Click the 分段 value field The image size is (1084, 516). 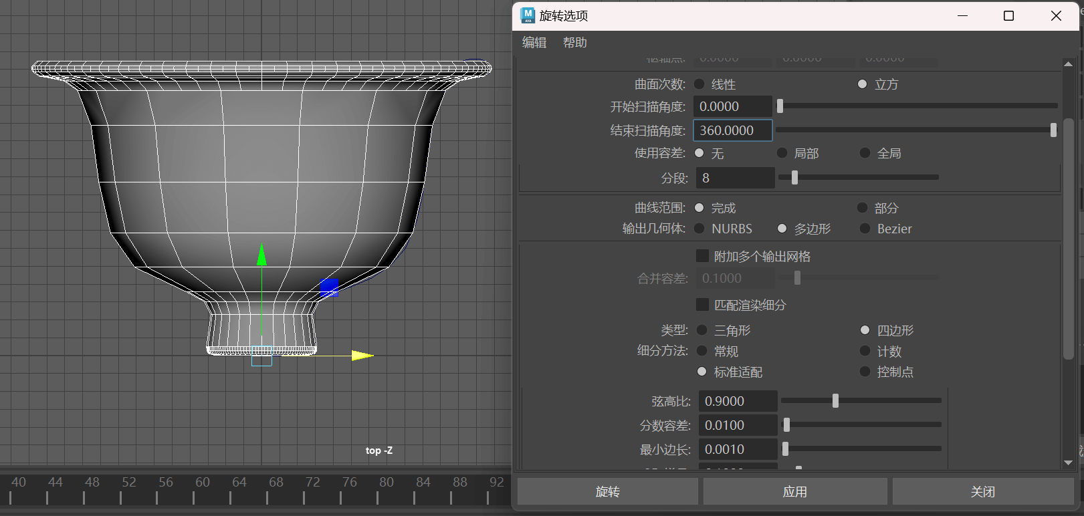tap(736, 178)
